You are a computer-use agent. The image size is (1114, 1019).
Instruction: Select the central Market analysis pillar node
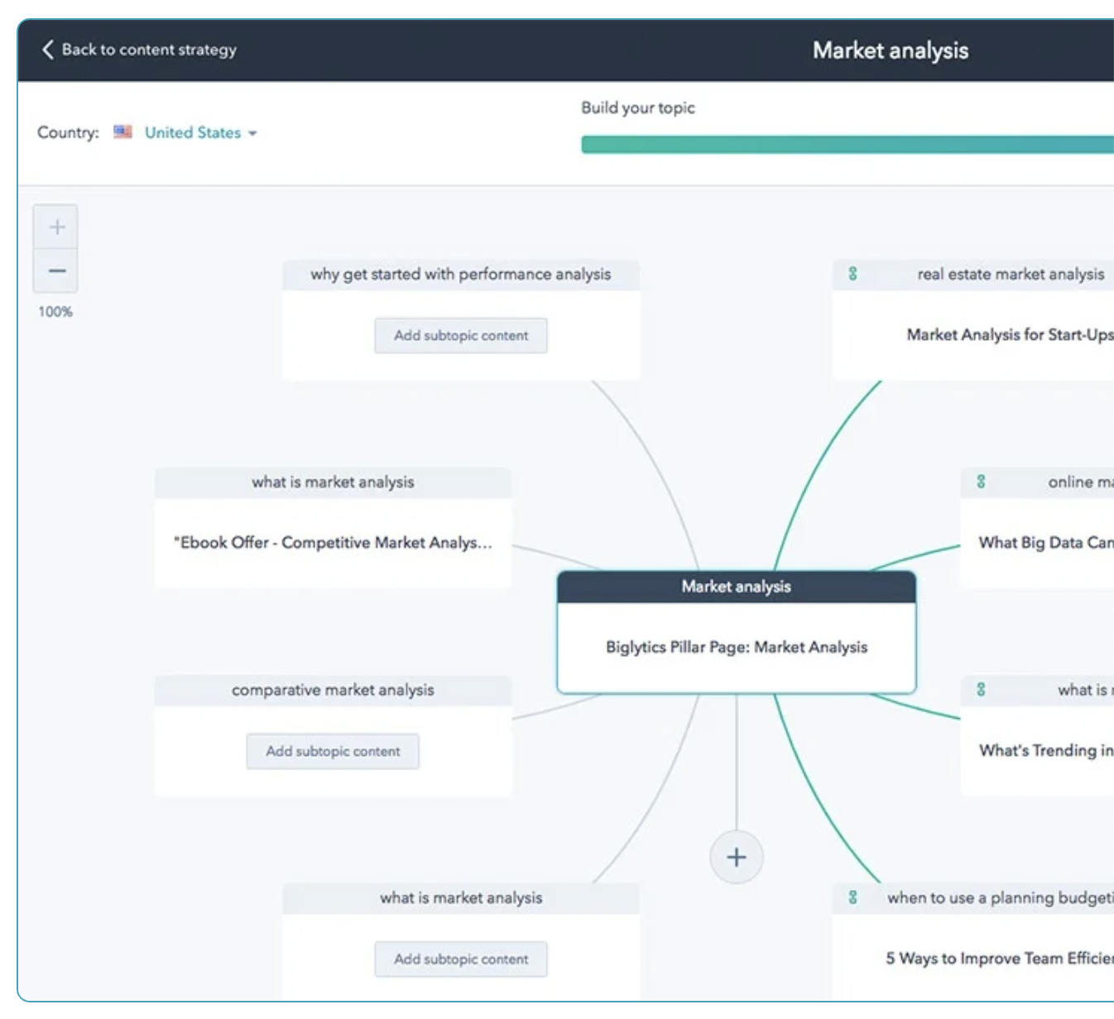point(737,586)
